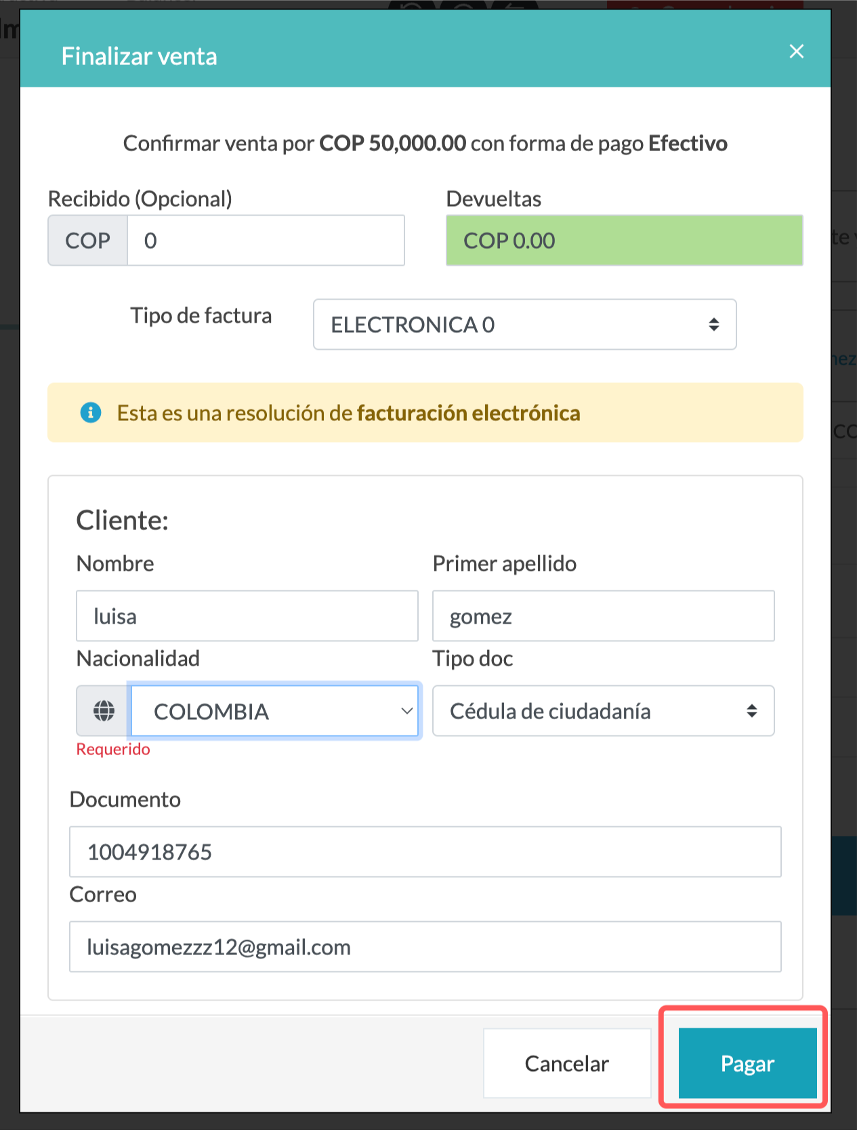
Task: Click the Correo email field
Action: click(x=425, y=946)
